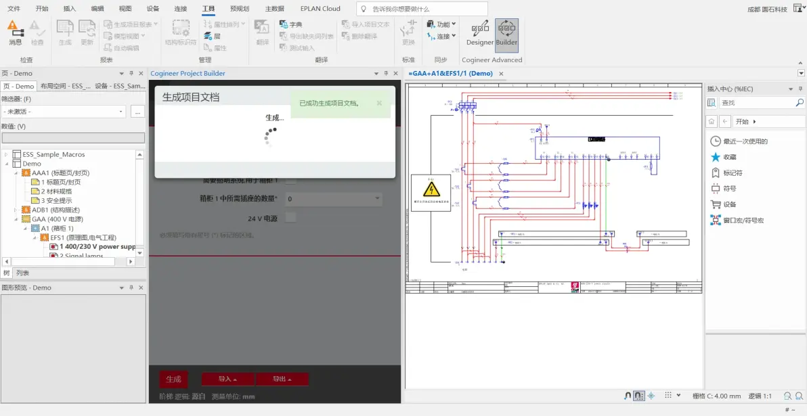Viewport: 807px width, 416px height.
Task: Toggle the 需要照明系统 checkbox for 箱柜 1
Action: click(x=291, y=181)
